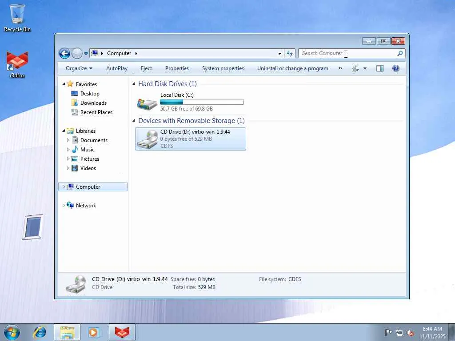Open Action Center flag tray icon
455x341 pixels.
click(x=388, y=333)
